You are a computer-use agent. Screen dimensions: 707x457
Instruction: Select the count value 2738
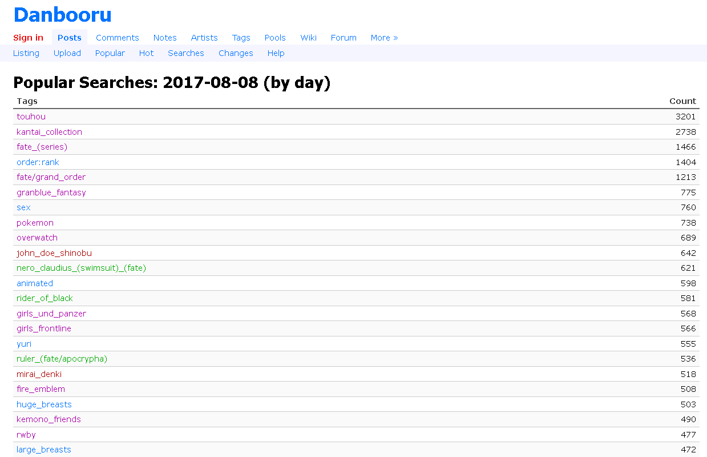point(685,132)
